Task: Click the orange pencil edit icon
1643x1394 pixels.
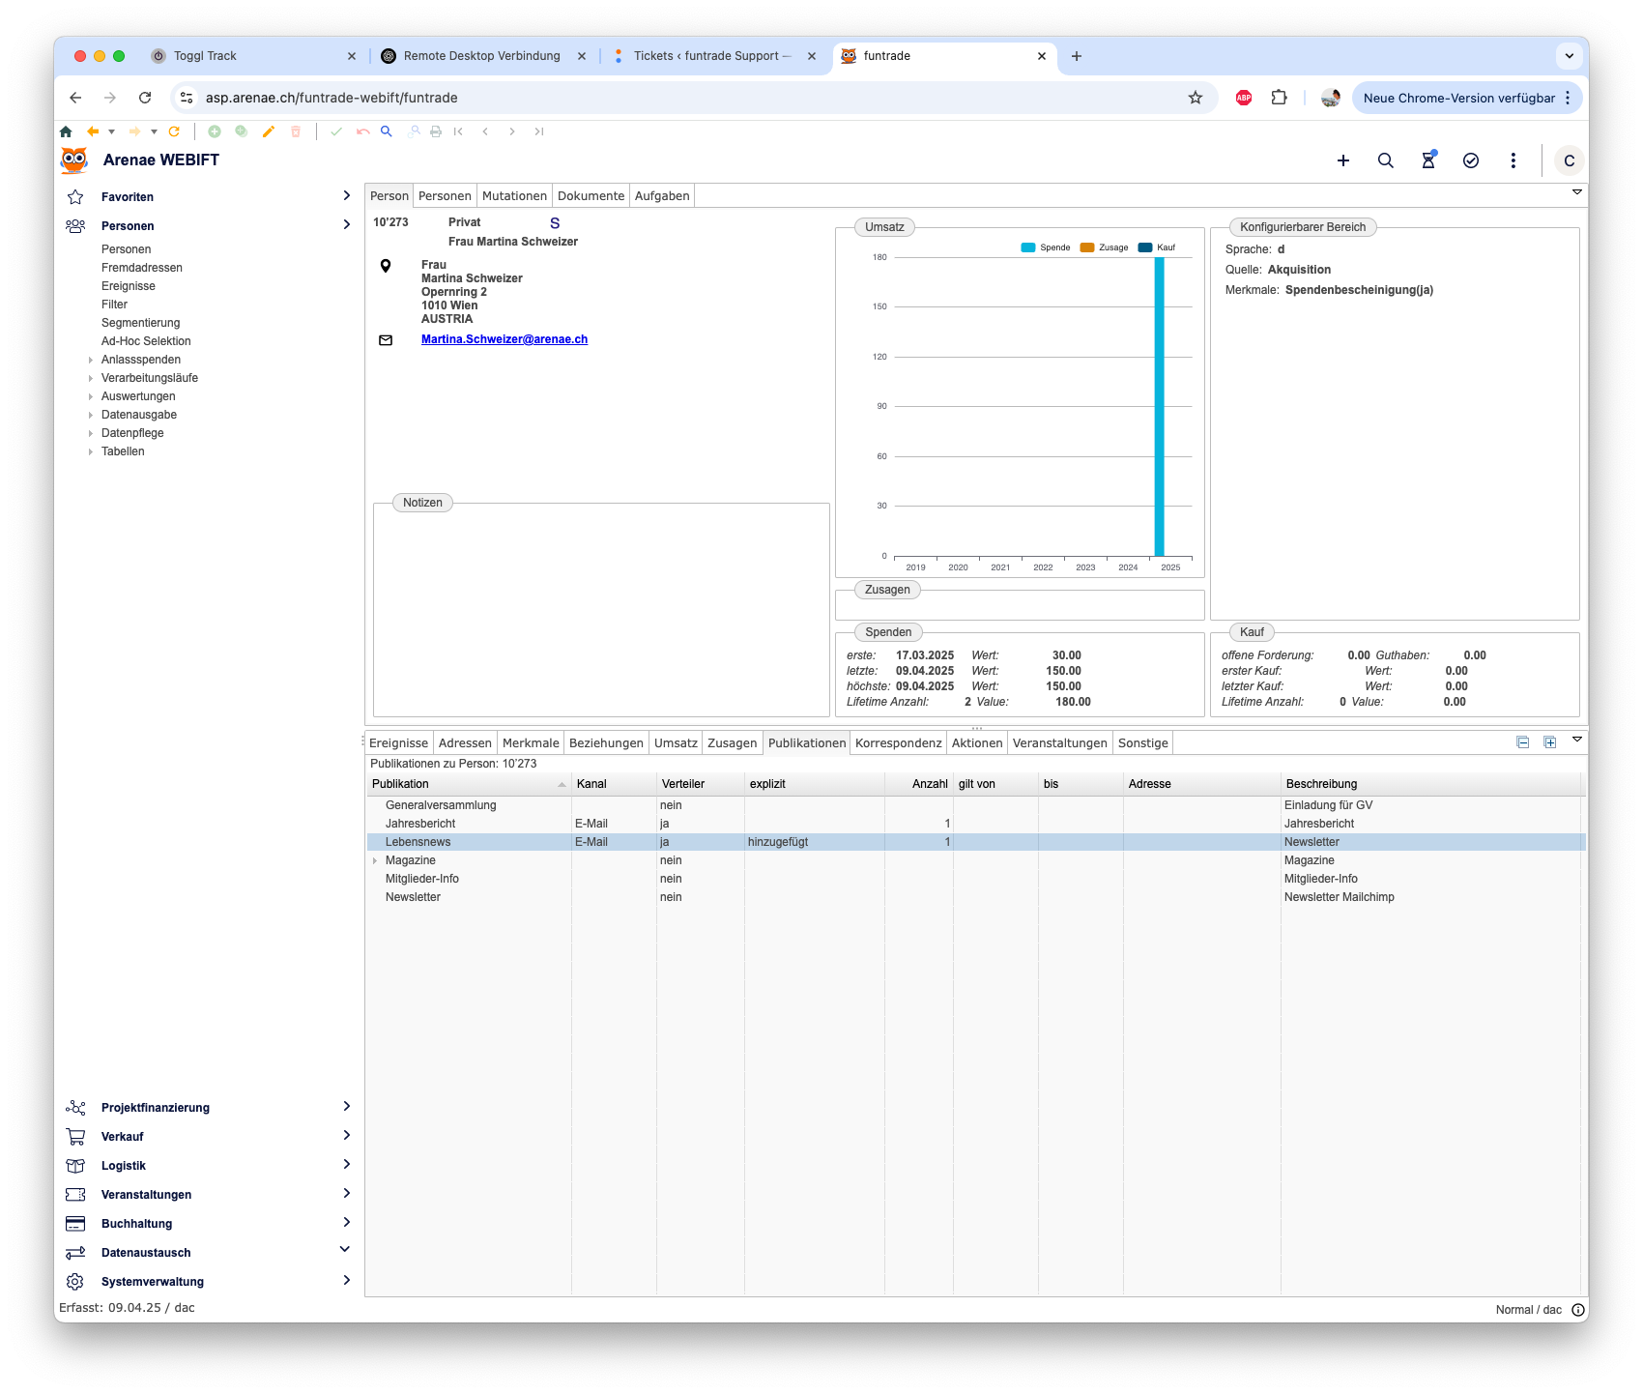Action: pos(269,131)
